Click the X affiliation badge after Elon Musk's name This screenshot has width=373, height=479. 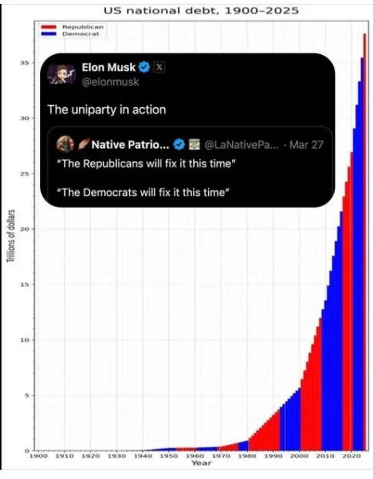(x=159, y=68)
